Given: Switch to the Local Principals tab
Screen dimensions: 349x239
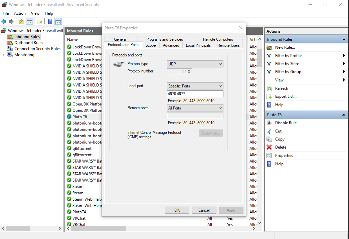Looking at the screenshot, I should tap(198, 45).
